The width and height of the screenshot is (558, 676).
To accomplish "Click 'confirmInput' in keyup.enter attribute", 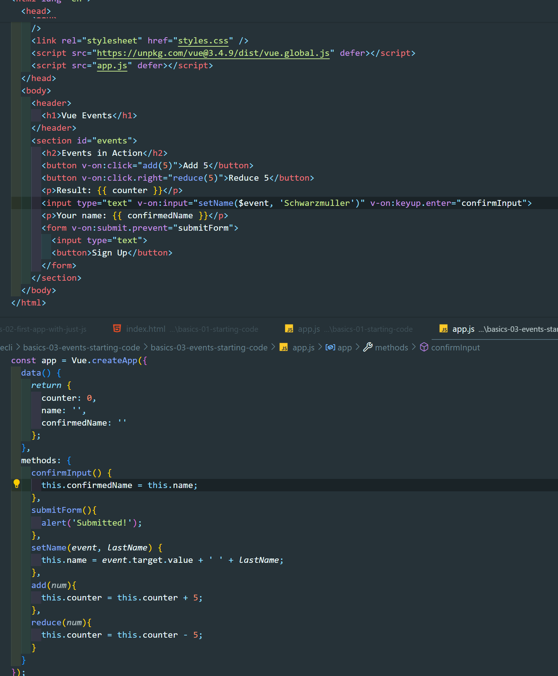I will click(x=492, y=203).
